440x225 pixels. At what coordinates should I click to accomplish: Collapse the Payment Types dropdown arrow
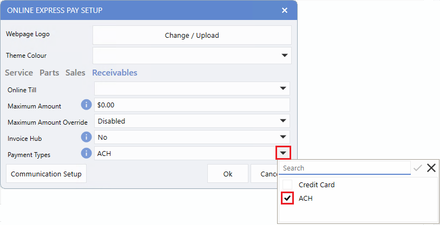coord(284,153)
